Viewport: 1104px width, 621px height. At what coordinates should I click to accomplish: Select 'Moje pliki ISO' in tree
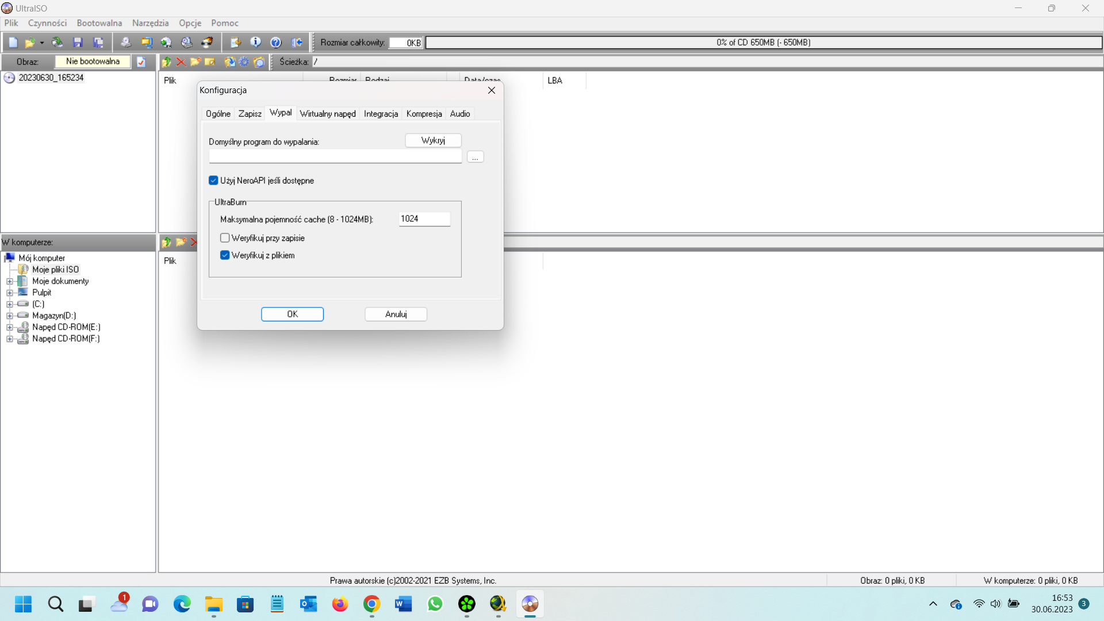[x=55, y=270]
